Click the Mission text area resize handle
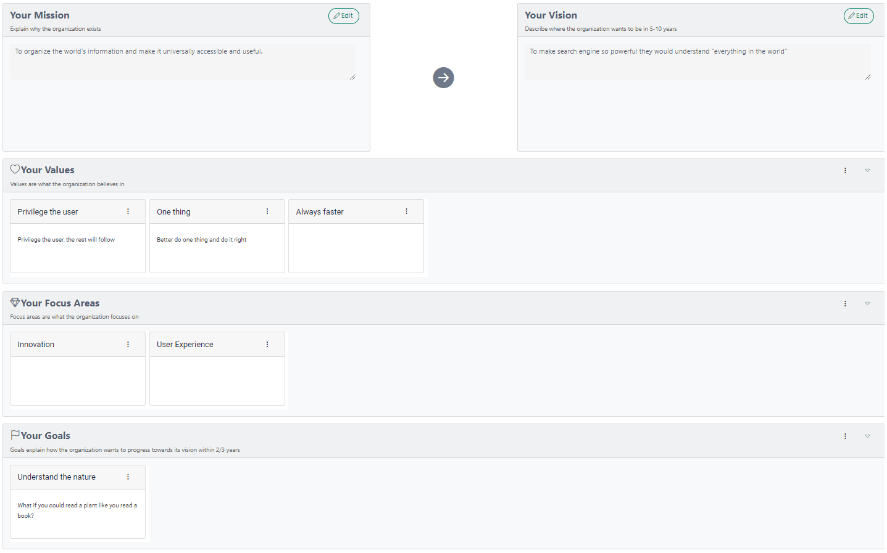The image size is (887, 553). (352, 77)
